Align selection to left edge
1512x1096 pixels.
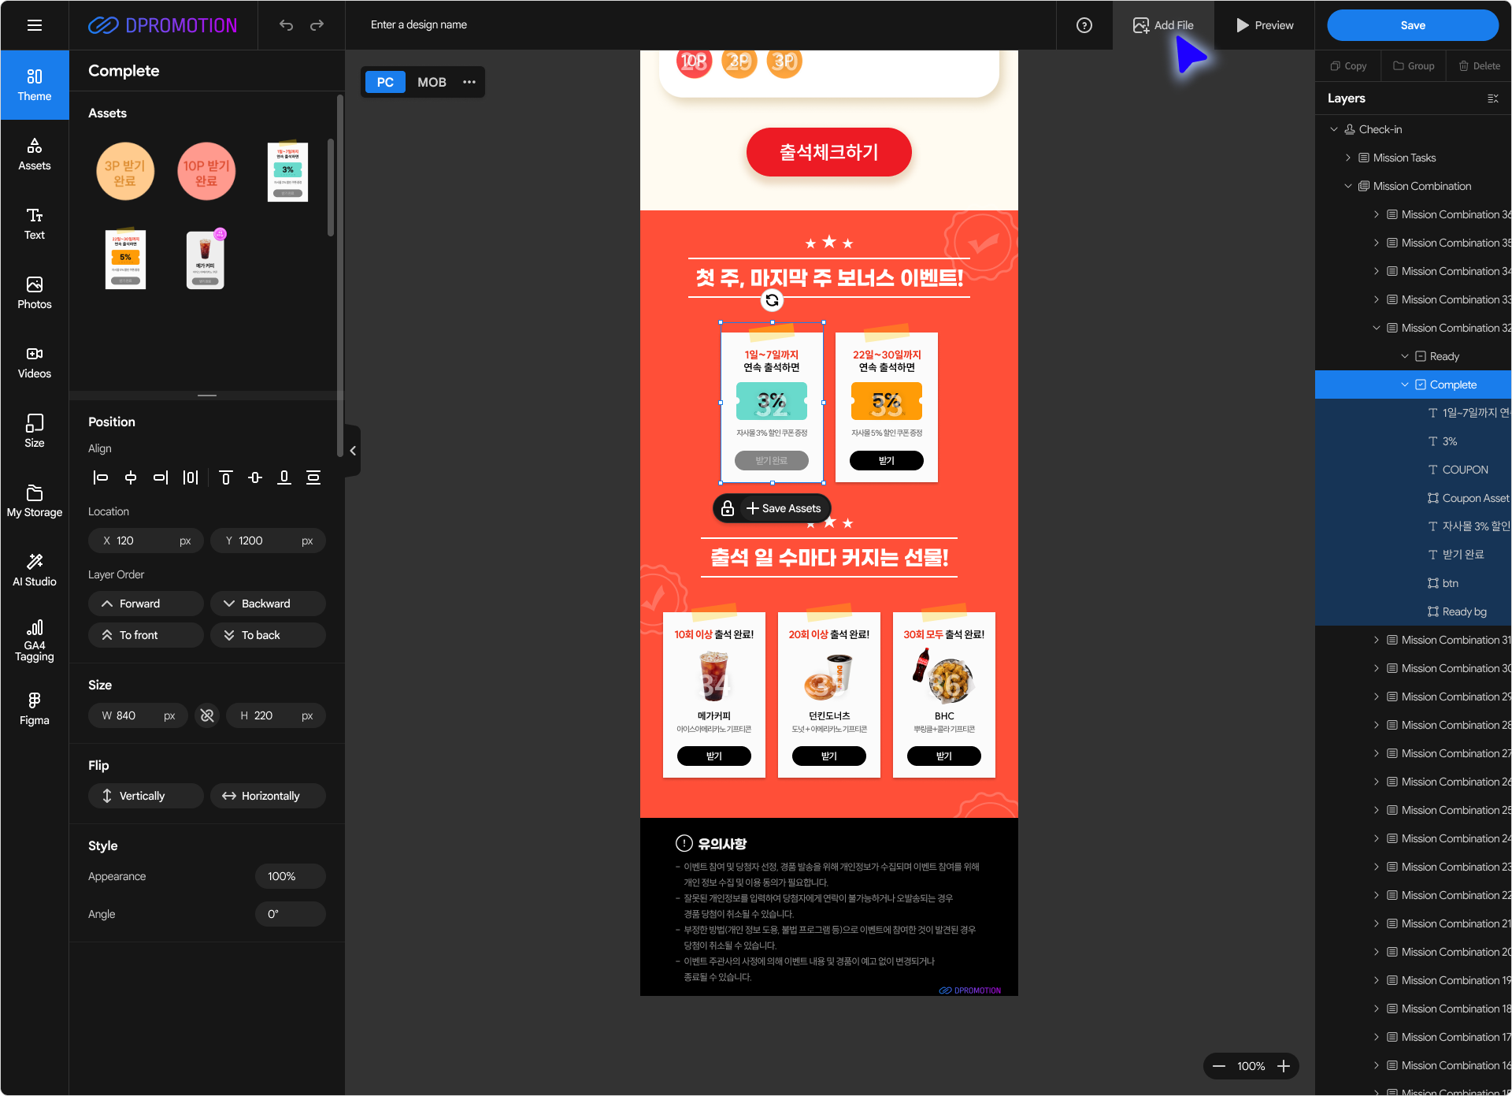pyautogui.click(x=101, y=477)
